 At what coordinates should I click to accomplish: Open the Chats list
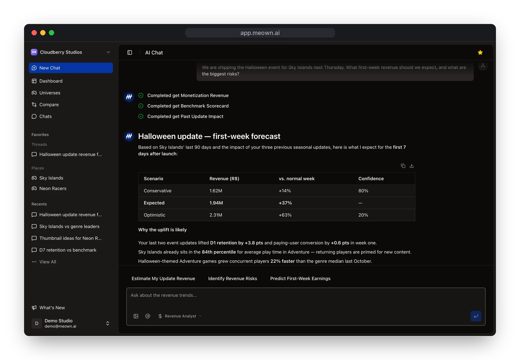tap(71, 116)
